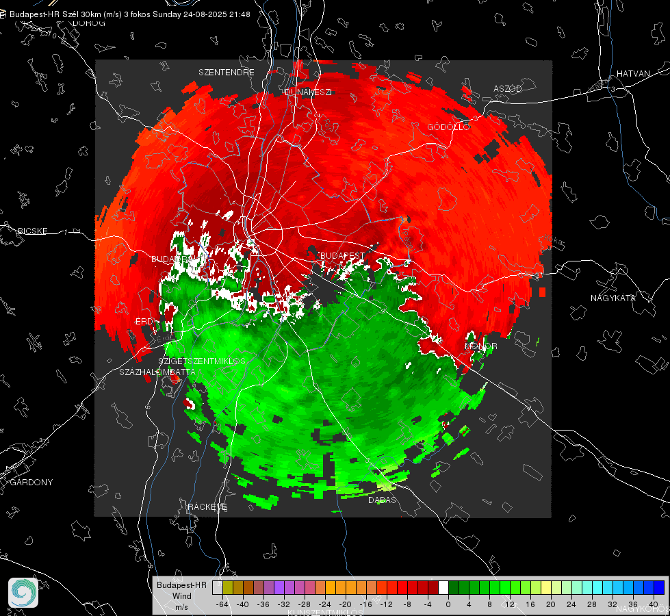Click the BUDAPEST city label

(x=342, y=255)
